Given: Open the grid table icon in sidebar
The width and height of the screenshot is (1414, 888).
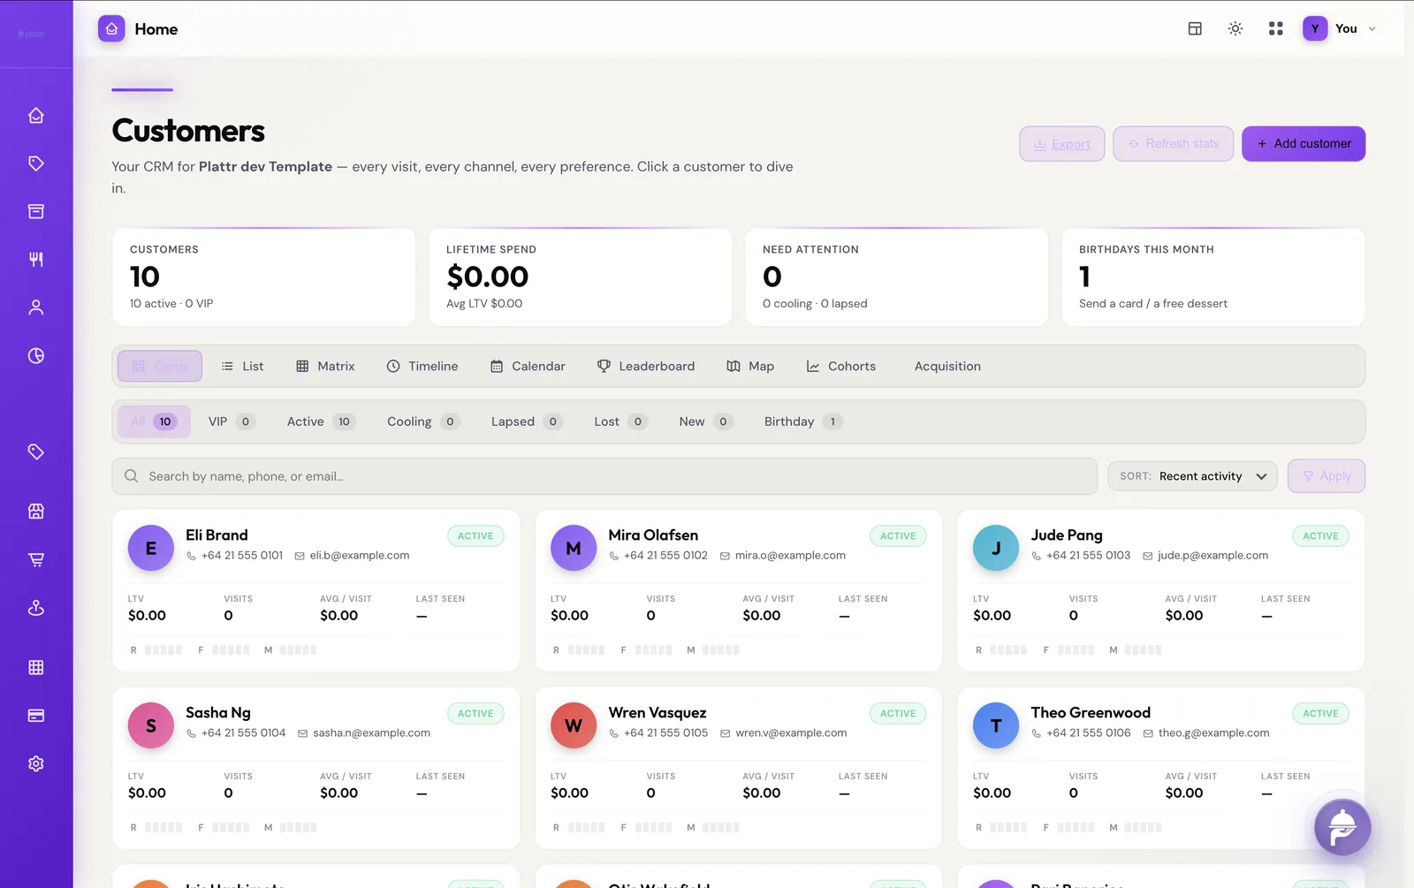Looking at the screenshot, I should pos(36,667).
